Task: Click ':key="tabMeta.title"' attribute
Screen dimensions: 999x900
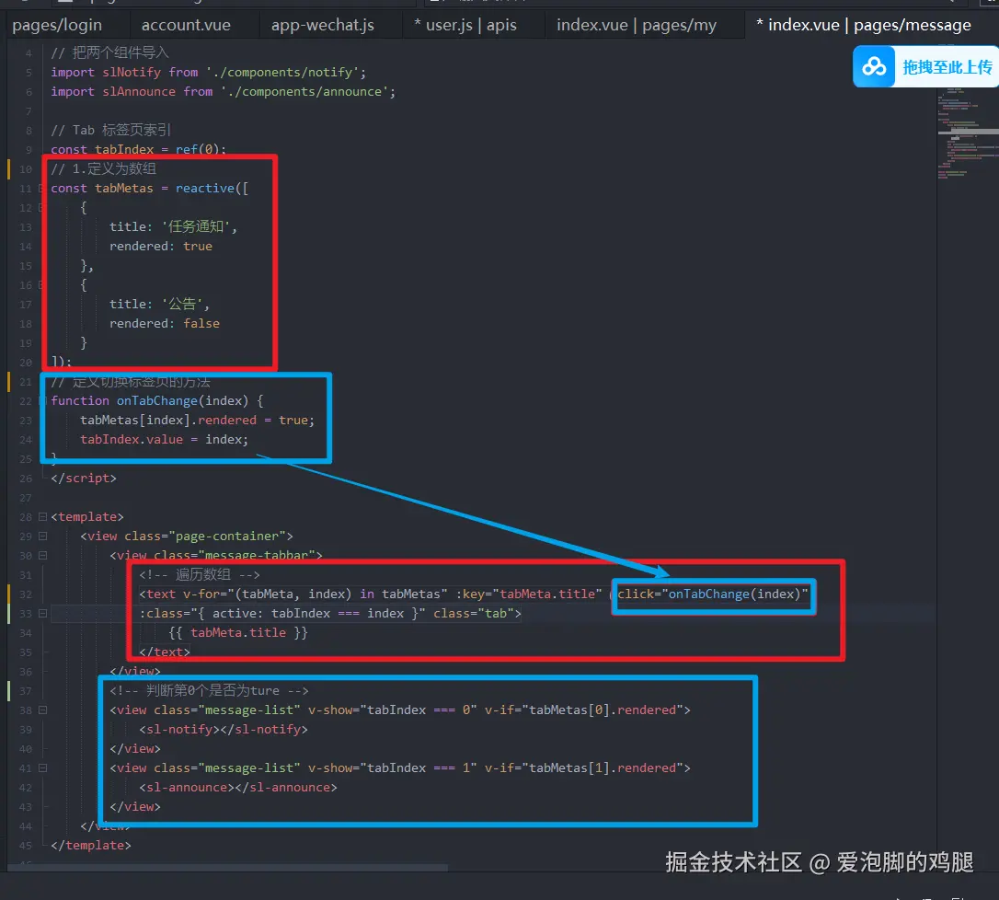Action: 529,594
